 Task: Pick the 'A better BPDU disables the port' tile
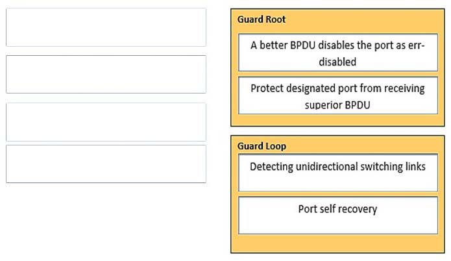(338, 53)
